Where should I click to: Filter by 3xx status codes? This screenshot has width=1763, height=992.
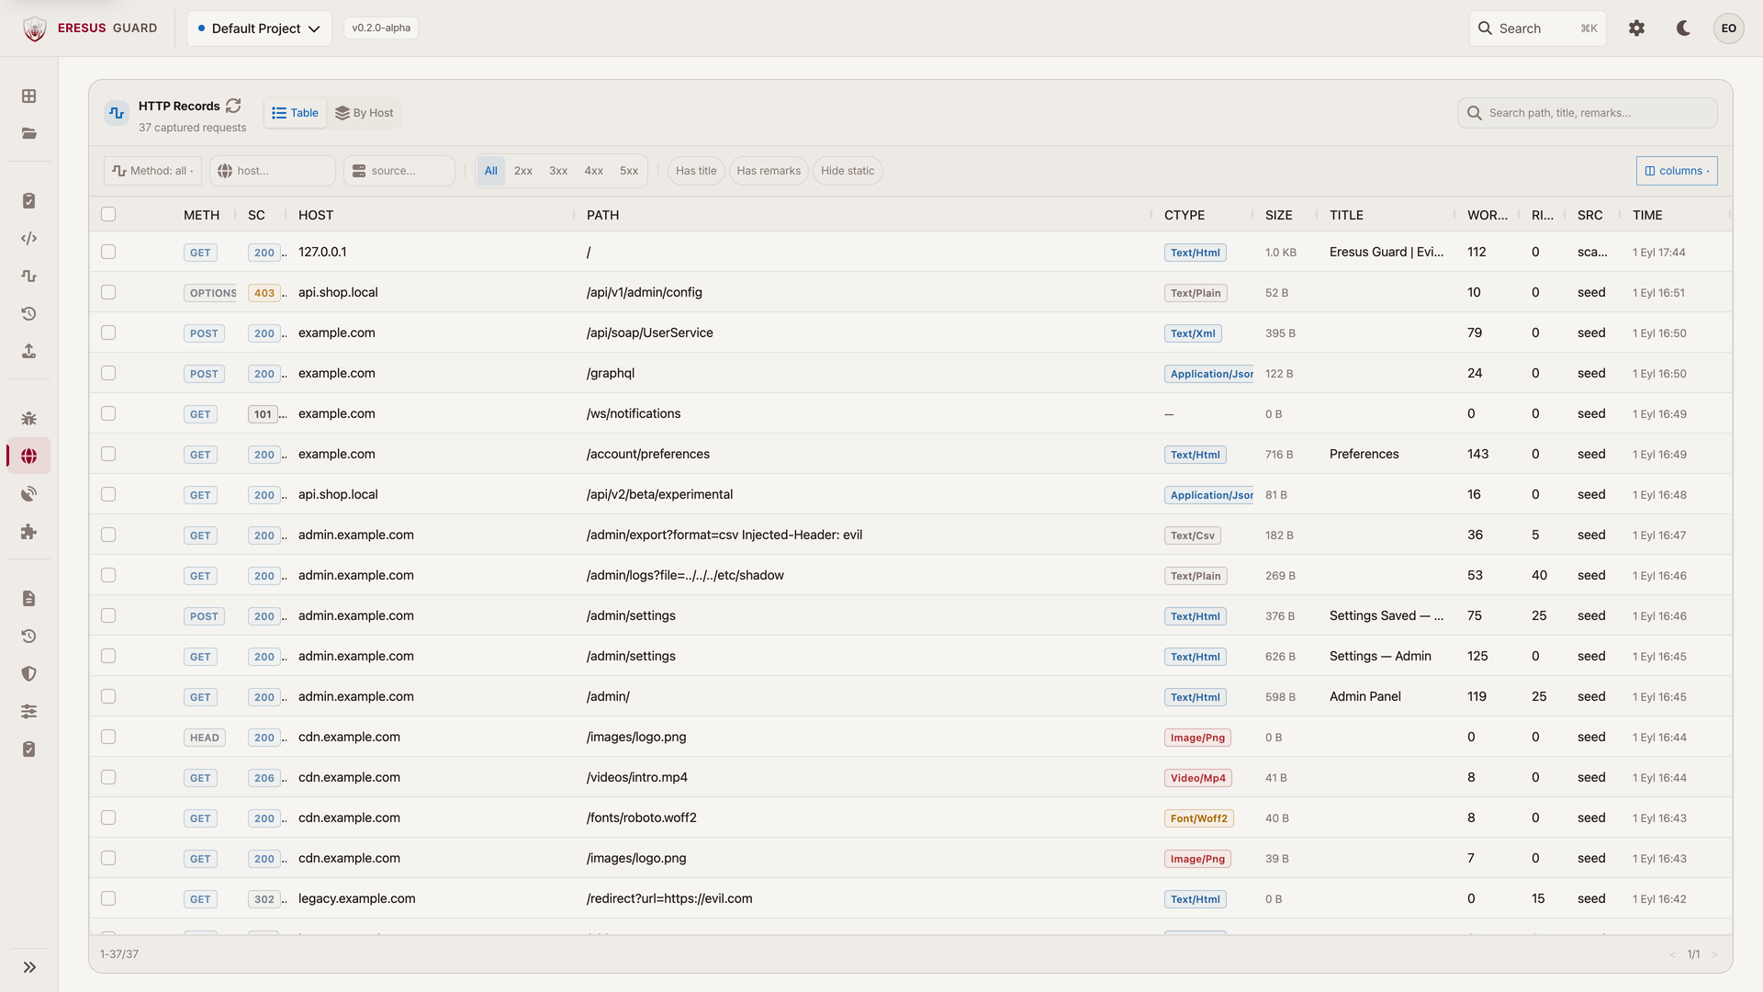pos(558,171)
